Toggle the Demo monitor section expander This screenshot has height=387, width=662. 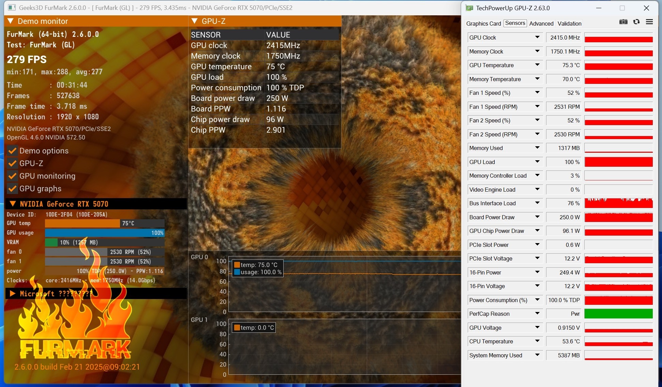point(12,22)
